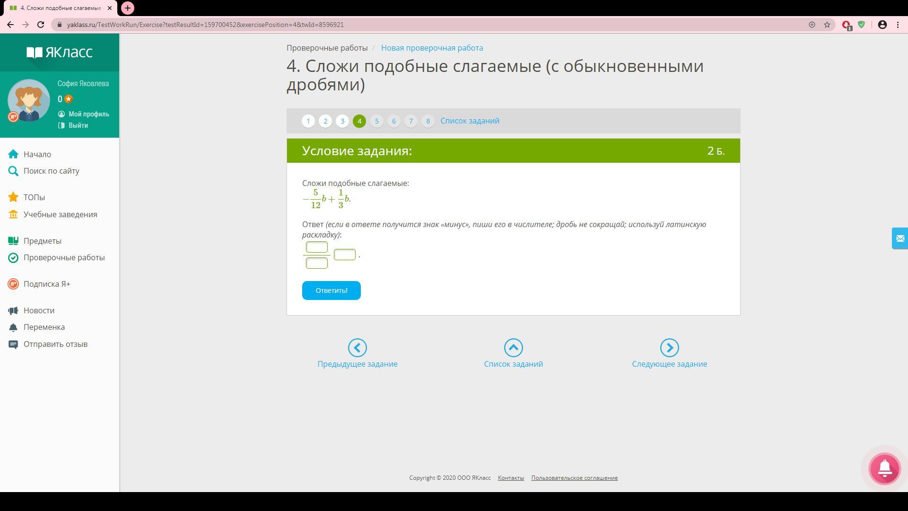Bookmark page with the star icon

827,25
